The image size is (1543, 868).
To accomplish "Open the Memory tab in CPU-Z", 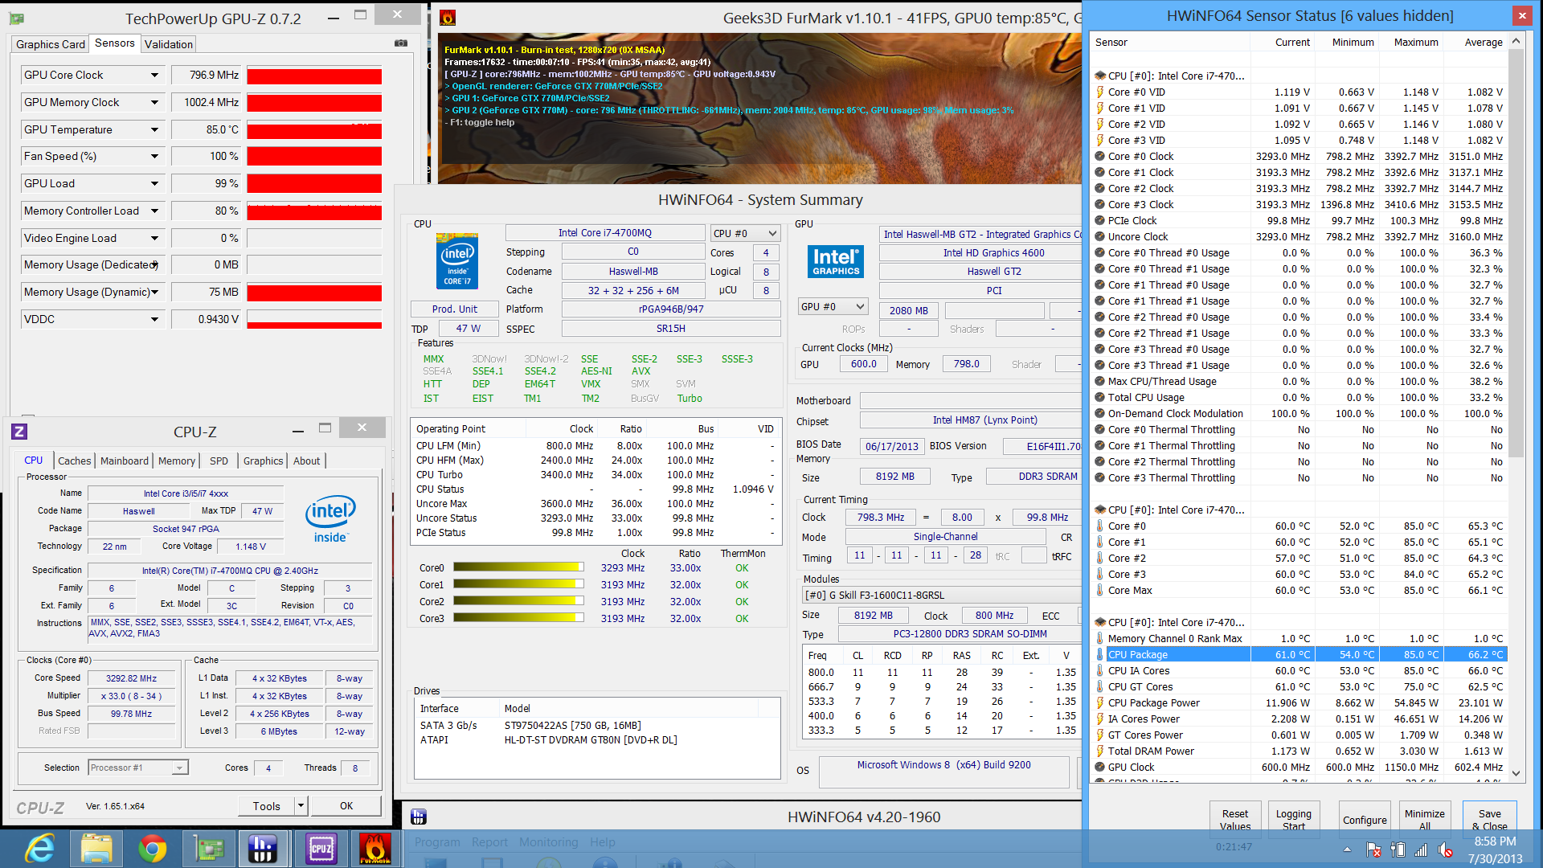I will coord(177,461).
